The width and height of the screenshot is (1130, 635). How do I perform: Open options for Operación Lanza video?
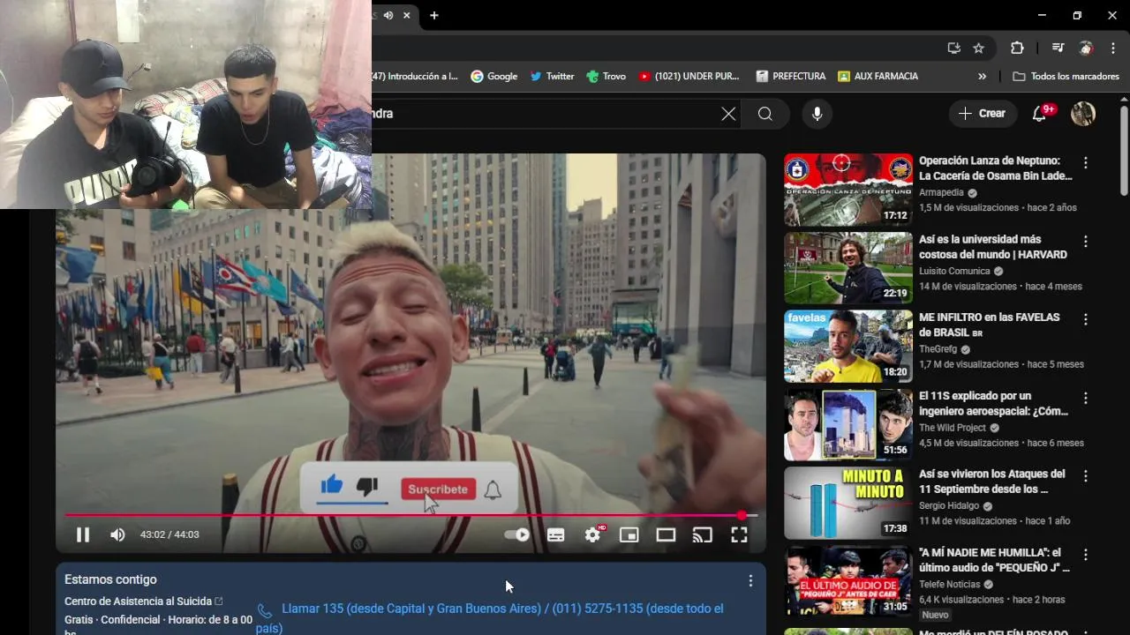tap(1086, 163)
